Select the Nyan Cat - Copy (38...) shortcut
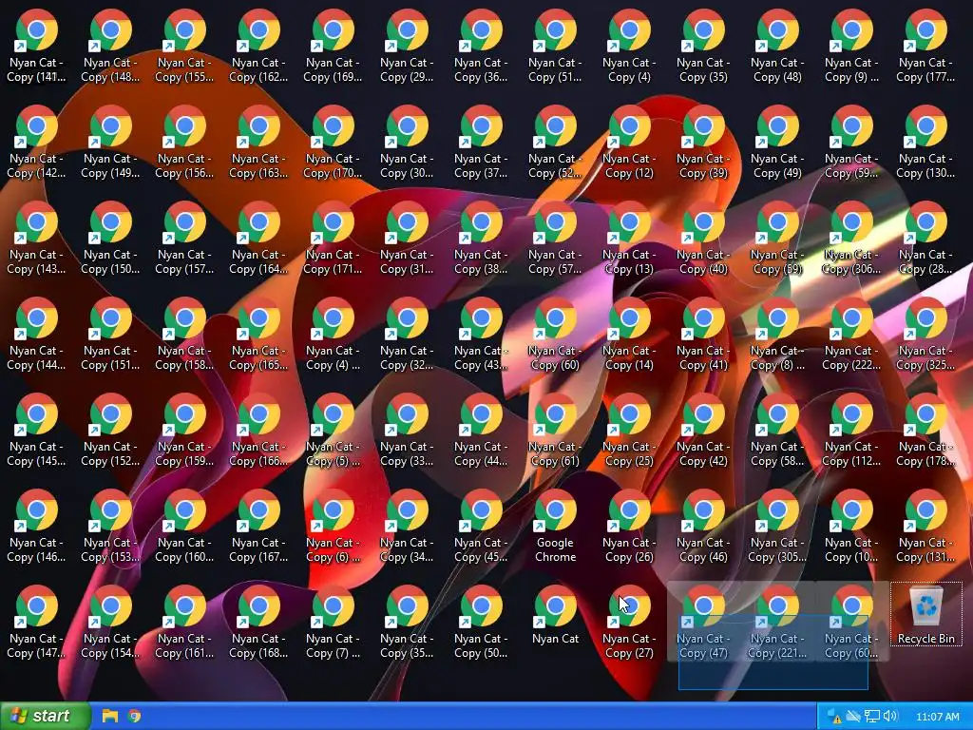 click(x=481, y=239)
